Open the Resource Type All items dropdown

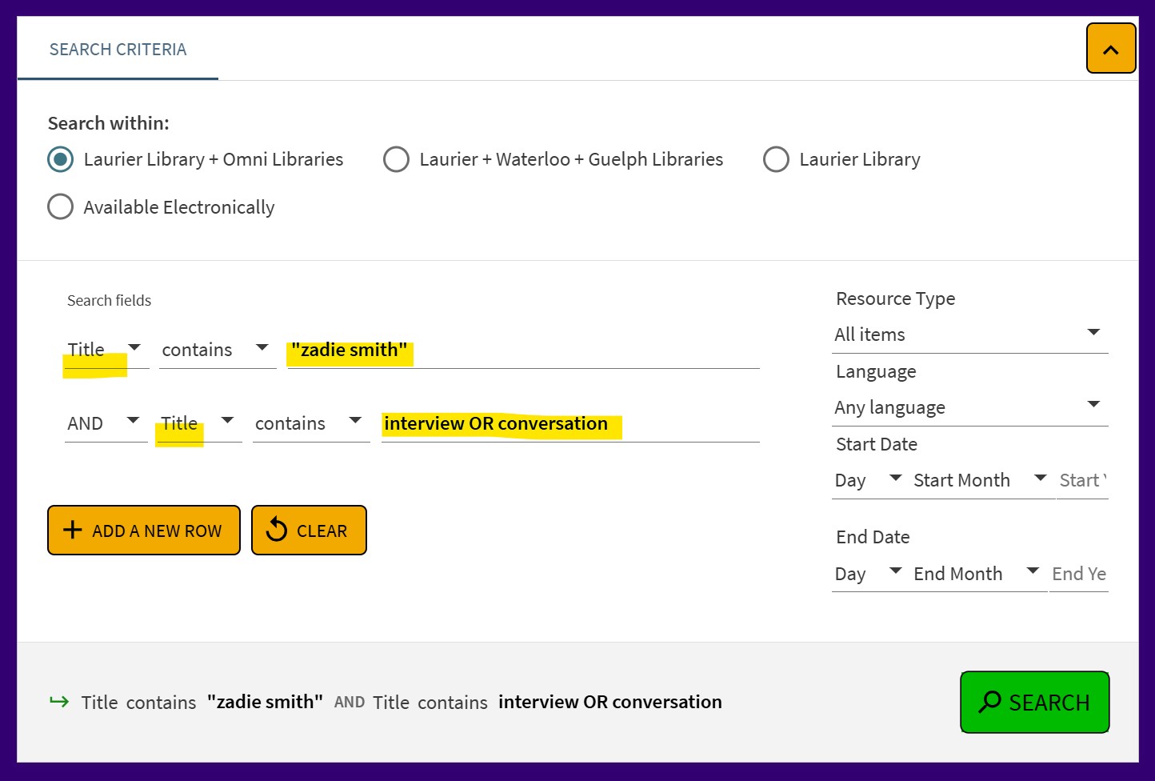(969, 334)
